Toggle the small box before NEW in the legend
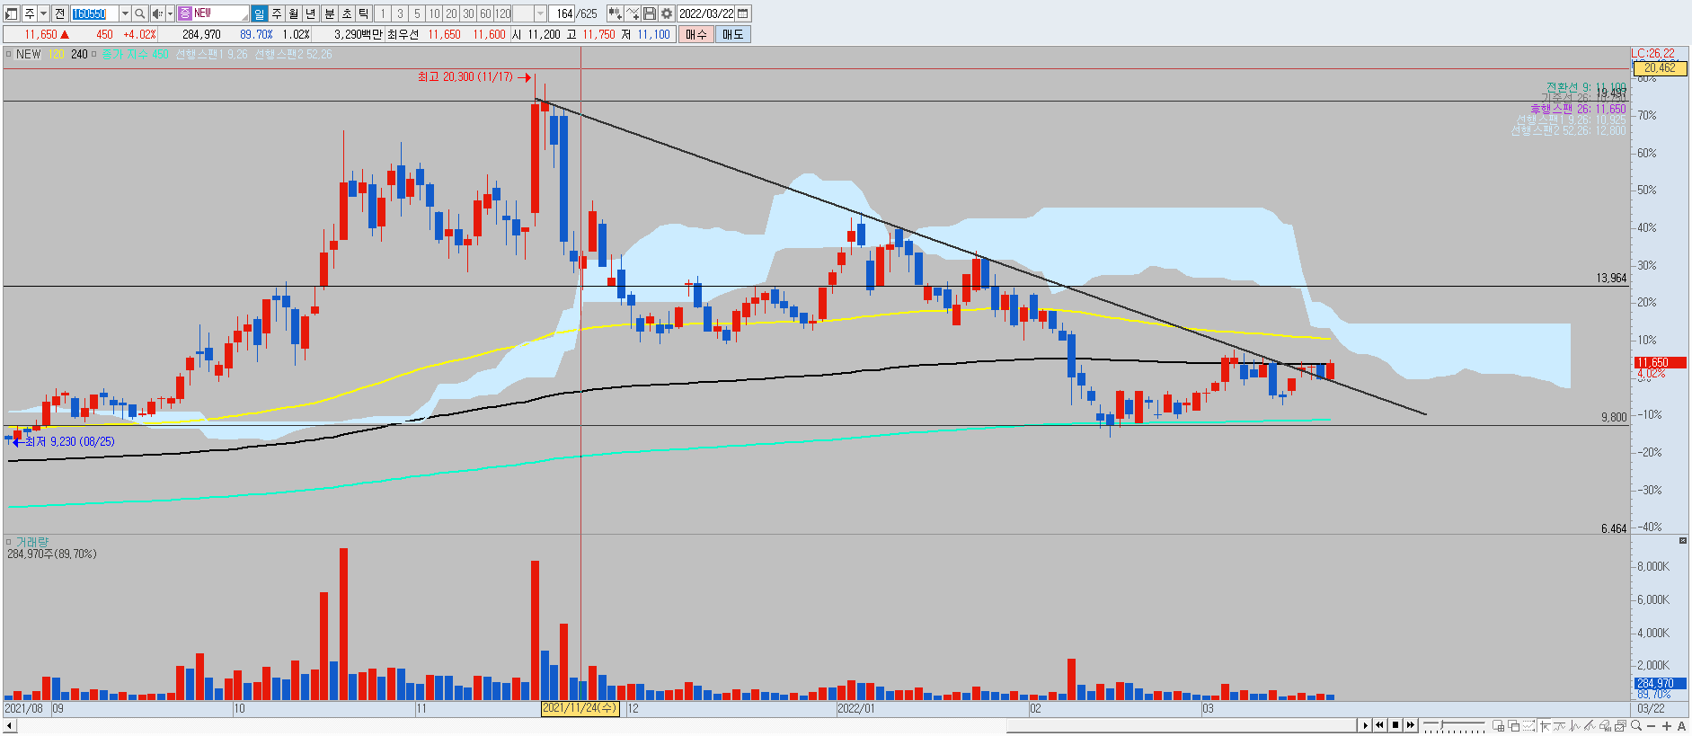 9,54
